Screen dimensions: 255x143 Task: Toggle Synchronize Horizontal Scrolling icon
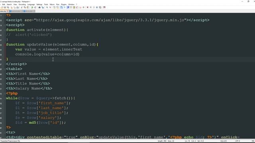tap(57, 7)
